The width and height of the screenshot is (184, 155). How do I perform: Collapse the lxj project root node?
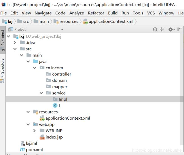pyautogui.click(x=8, y=36)
